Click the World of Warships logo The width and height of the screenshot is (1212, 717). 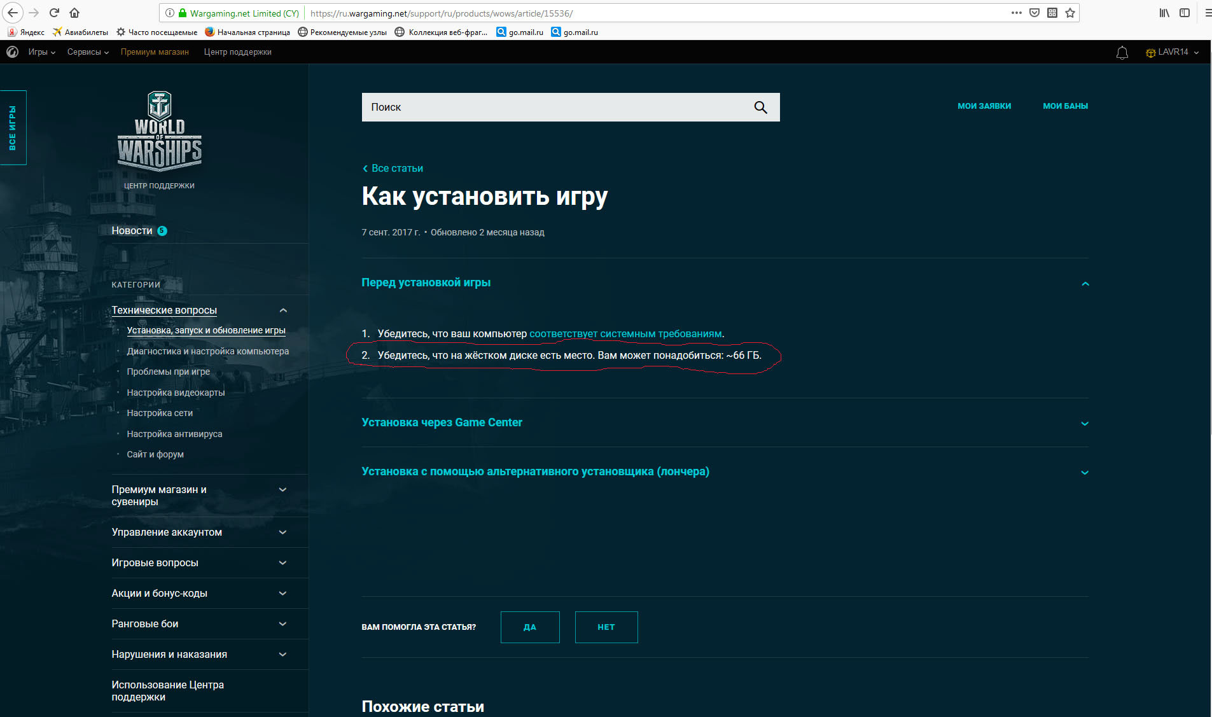(159, 131)
